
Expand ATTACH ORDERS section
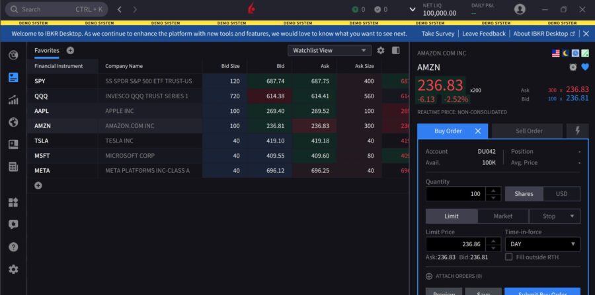(x=454, y=276)
